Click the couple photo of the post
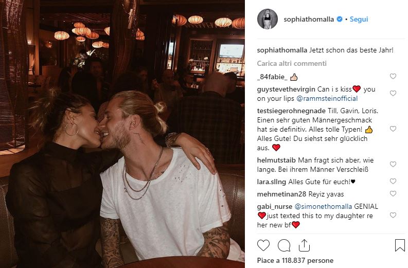The image size is (408, 268). point(122,134)
